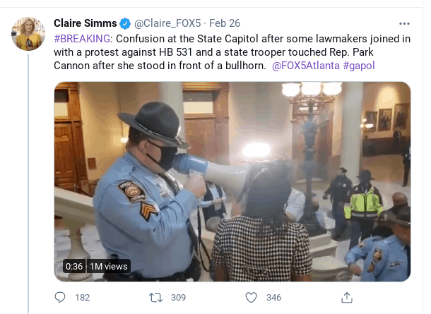Click the 0:36 video duration badge
The width and height of the screenshot is (431, 314).
(x=74, y=266)
